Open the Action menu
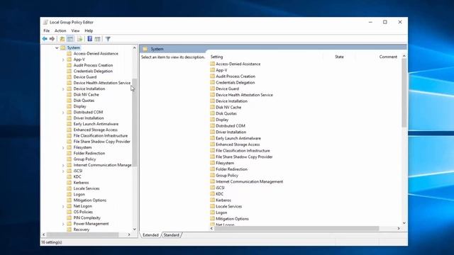This screenshot has width=454, height=255. click(60, 30)
